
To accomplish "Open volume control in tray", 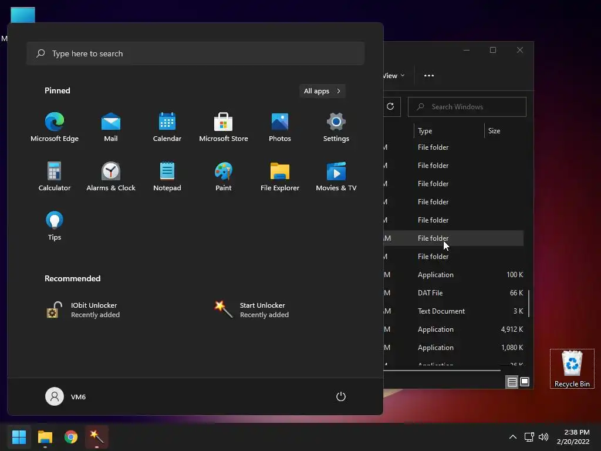I will [543, 437].
